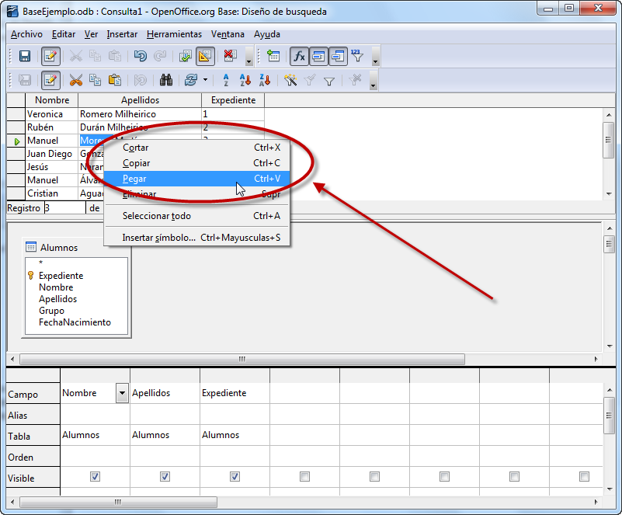Viewport: 622px width, 515px height.
Task: Uncheck Visible for the Expediente field column
Action: [235, 476]
